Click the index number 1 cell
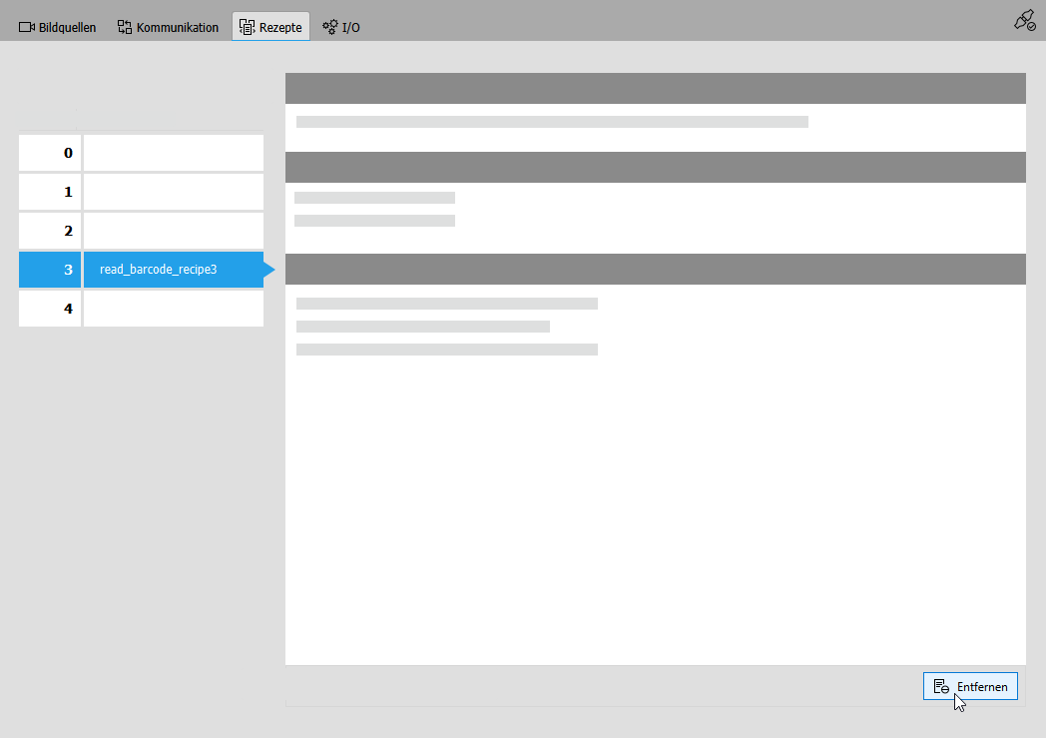Viewport: 1046px width, 738px height. pos(50,192)
